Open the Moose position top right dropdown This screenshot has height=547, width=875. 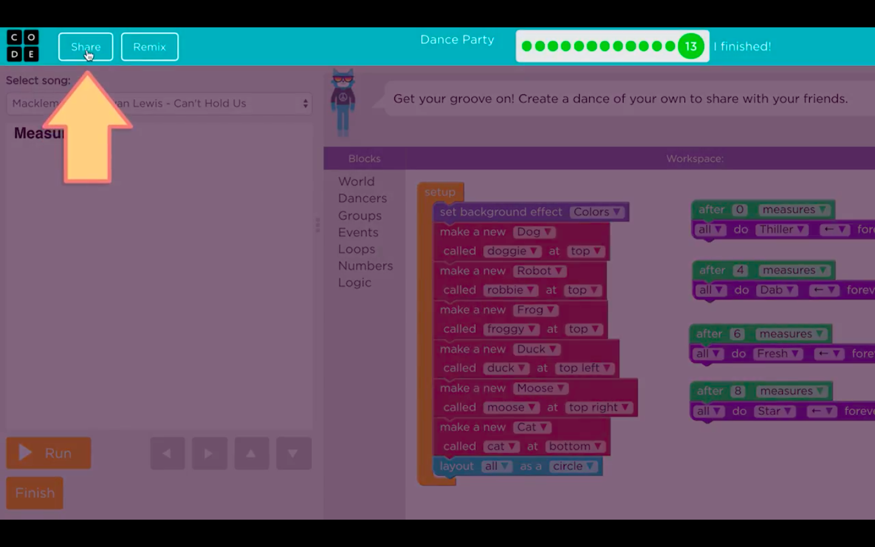point(599,407)
